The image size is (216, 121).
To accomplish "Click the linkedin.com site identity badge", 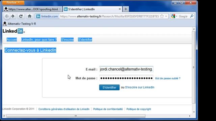I will point(47,16).
